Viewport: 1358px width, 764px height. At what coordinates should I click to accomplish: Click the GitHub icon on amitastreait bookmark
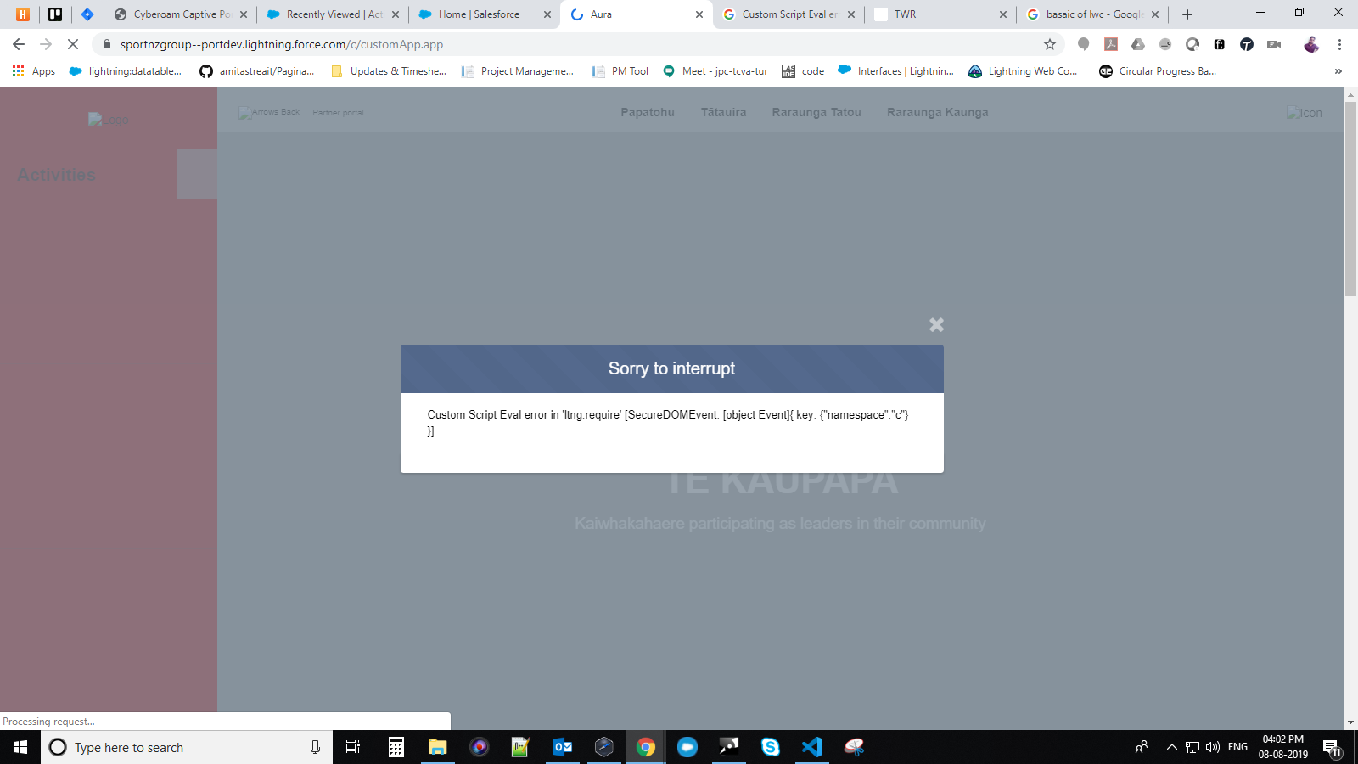pos(206,71)
